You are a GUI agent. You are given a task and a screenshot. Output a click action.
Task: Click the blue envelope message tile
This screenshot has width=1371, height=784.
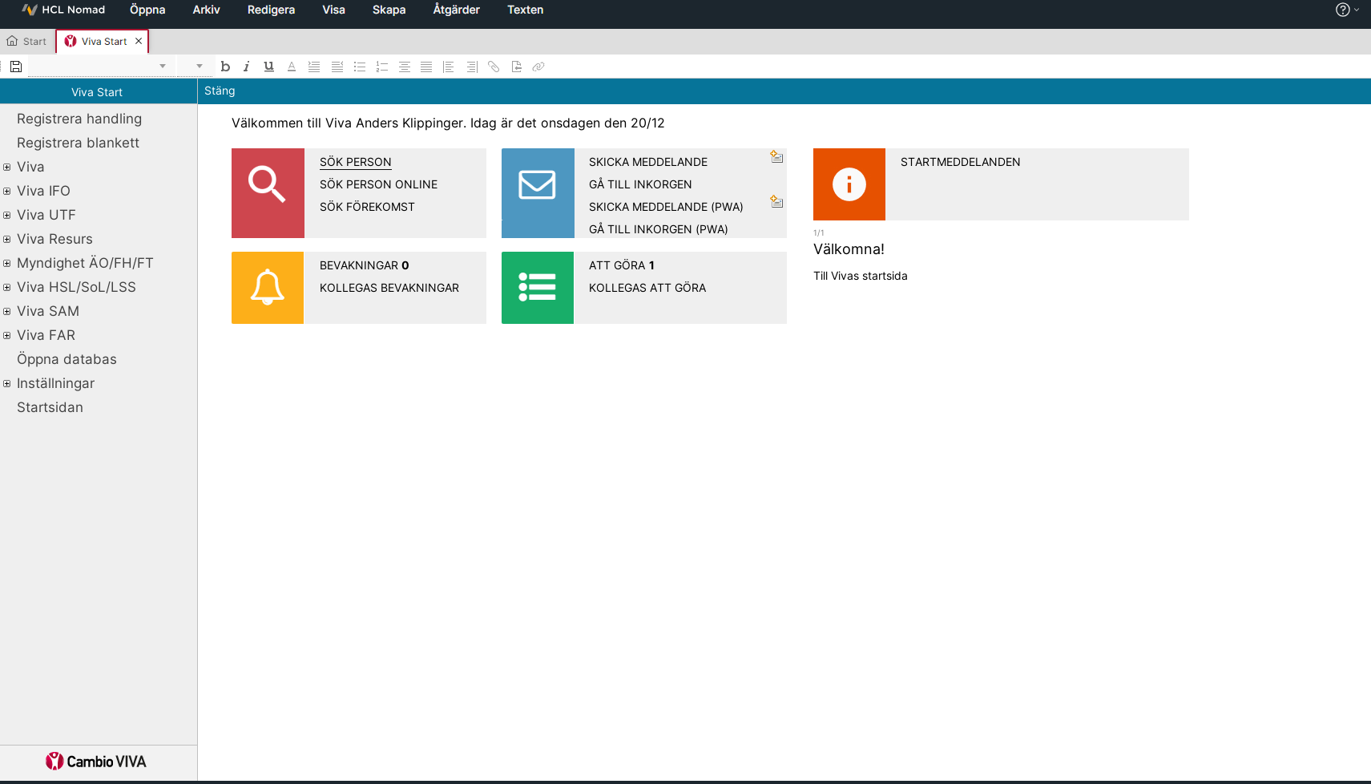click(538, 193)
